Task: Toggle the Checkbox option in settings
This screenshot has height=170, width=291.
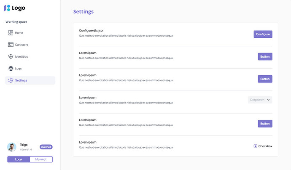Action: [x=256, y=146]
